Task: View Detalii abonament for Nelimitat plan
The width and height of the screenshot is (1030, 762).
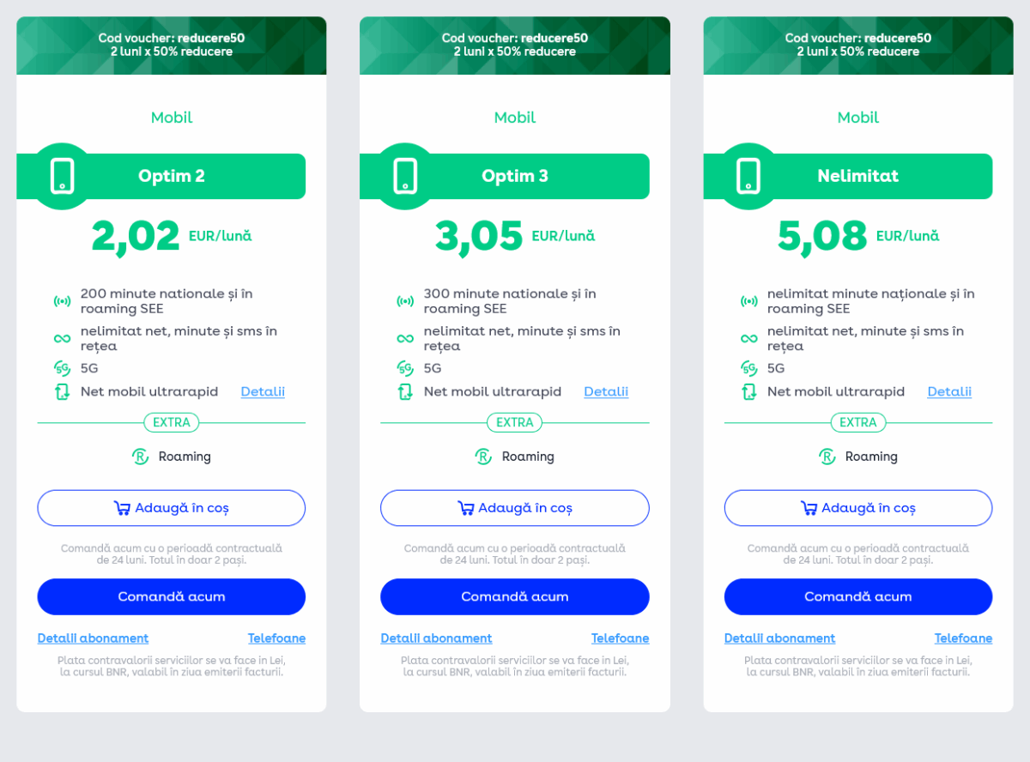Action: click(x=779, y=638)
